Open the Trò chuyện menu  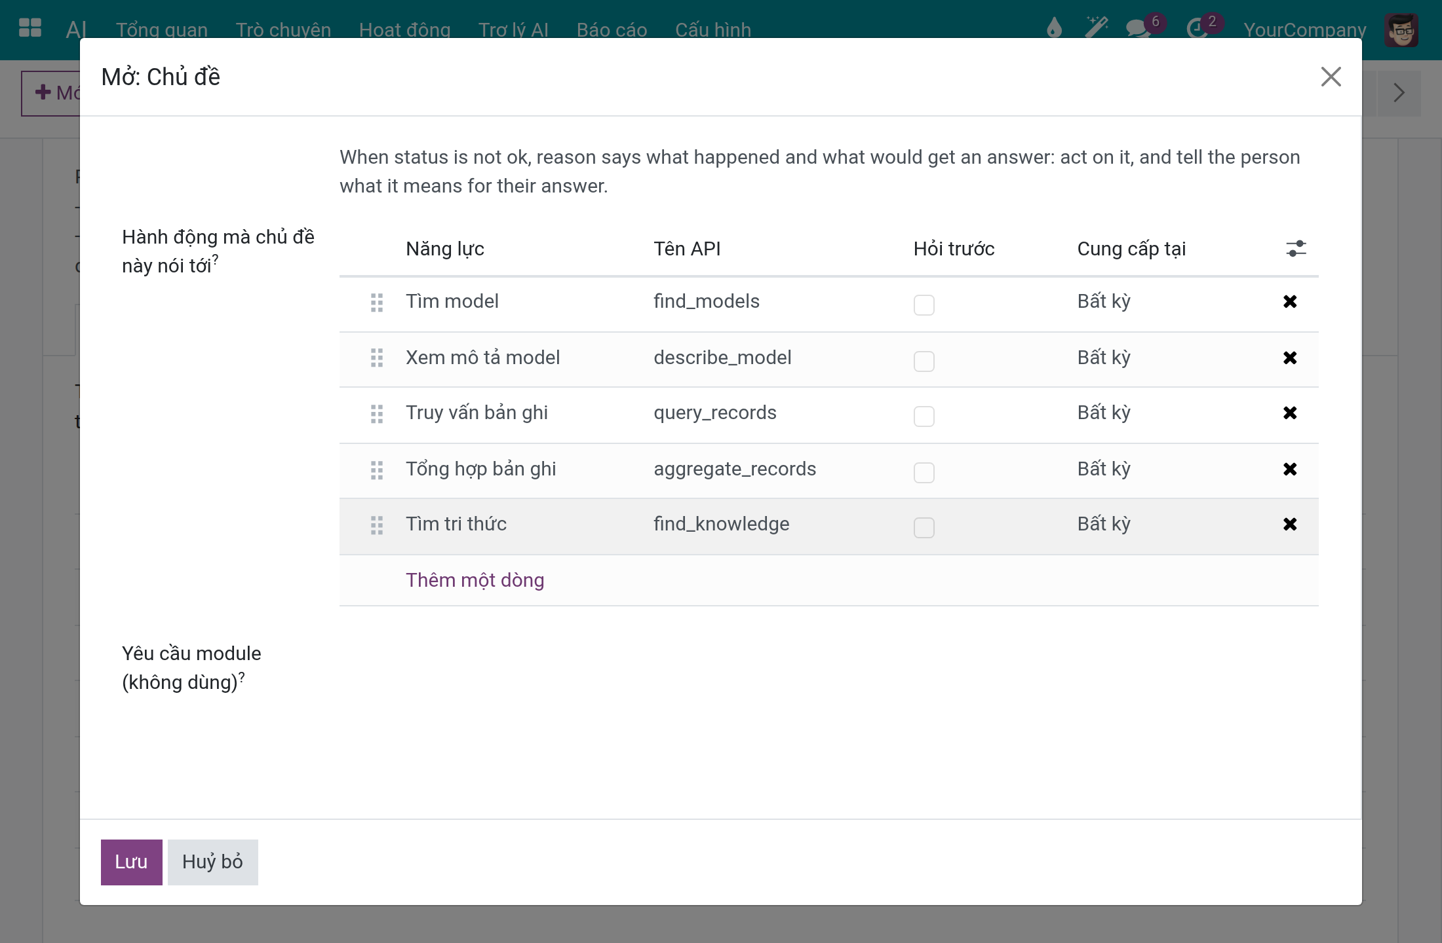[x=283, y=29]
